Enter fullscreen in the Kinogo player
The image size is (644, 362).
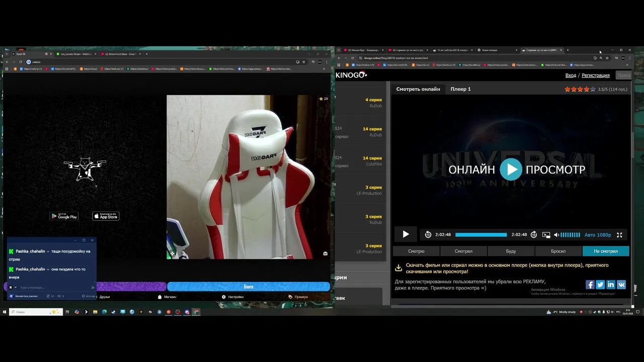[619, 235]
